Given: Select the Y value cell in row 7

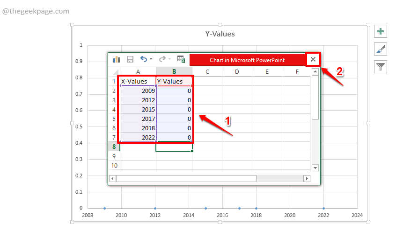Looking at the screenshot, I should click(x=174, y=137).
